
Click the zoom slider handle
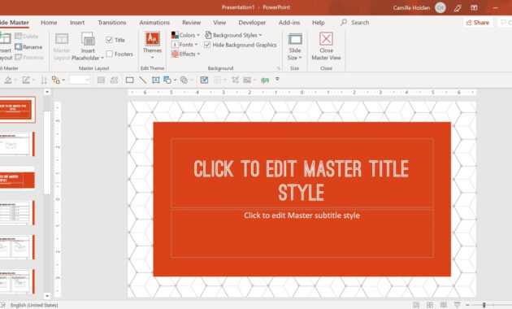tap(484, 305)
